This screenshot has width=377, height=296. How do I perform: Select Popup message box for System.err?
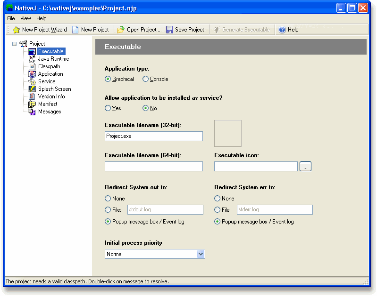[217, 222]
